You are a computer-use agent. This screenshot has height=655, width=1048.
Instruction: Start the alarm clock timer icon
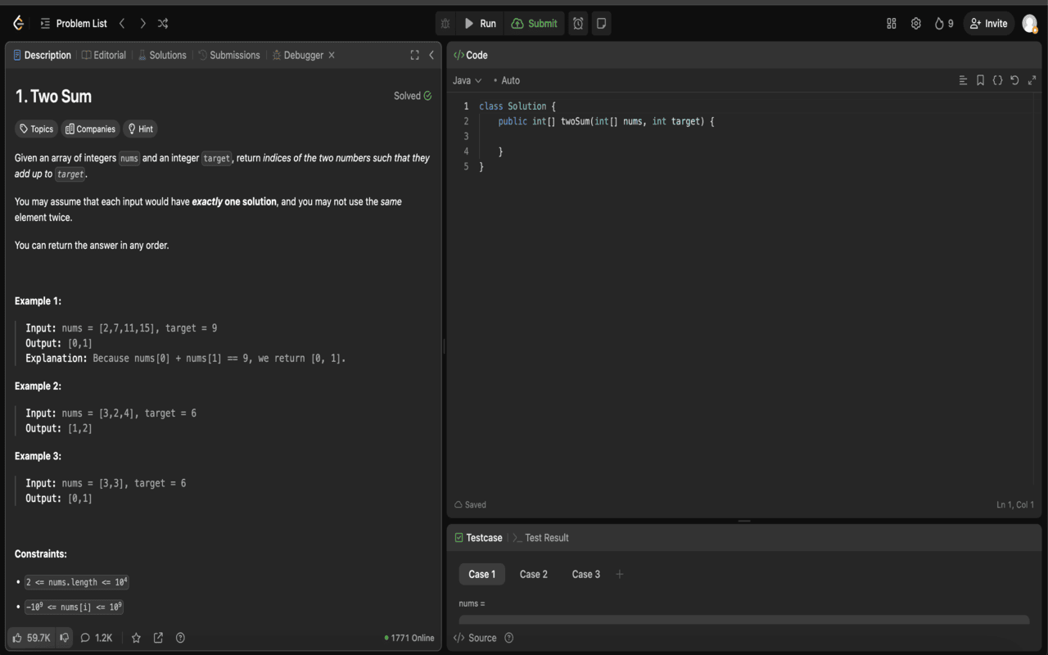(x=578, y=24)
